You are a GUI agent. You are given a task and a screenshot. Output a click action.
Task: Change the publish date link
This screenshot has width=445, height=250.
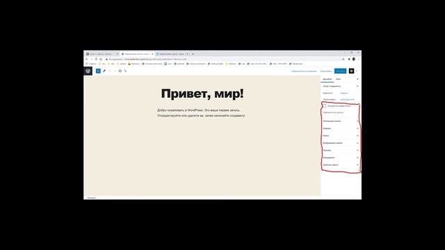click(347, 100)
